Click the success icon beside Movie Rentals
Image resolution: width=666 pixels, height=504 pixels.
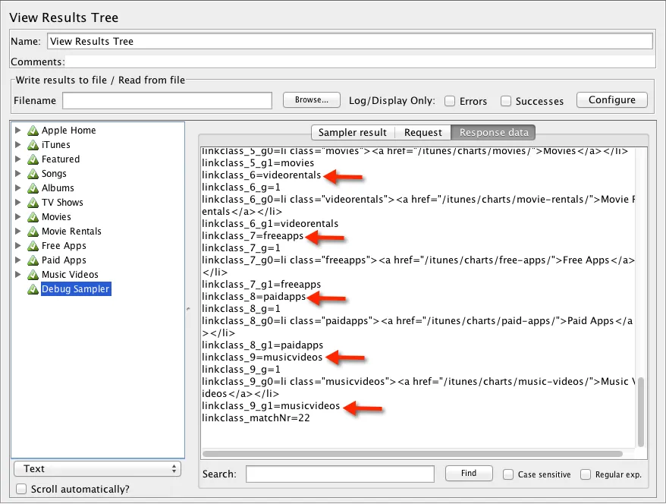tap(32, 232)
